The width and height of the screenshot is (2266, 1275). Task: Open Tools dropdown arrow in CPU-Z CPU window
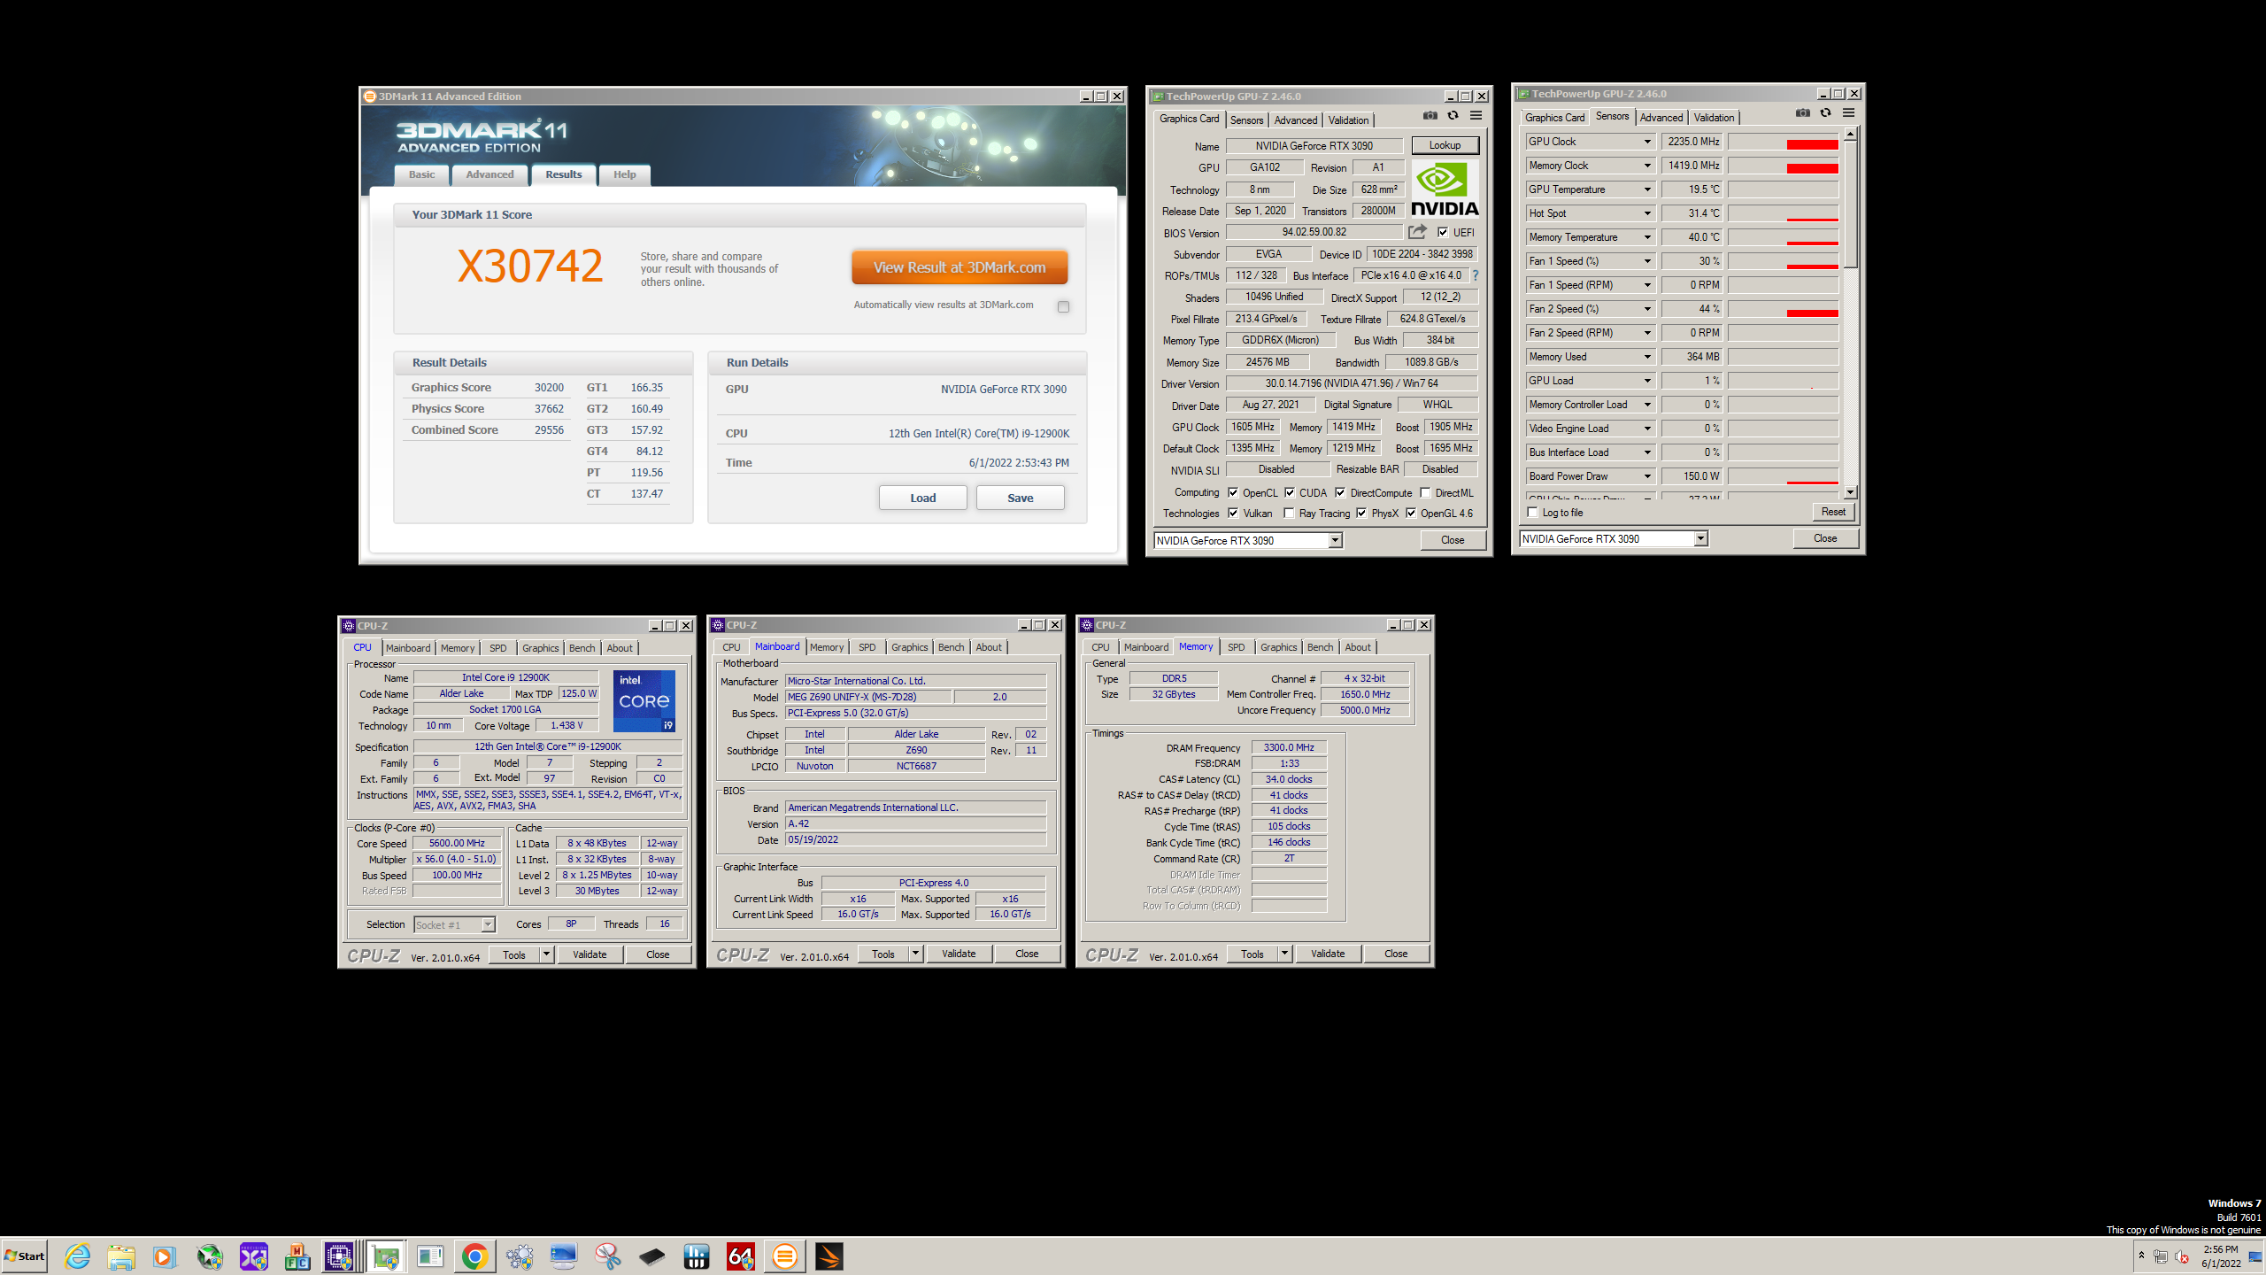click(546, 954)
